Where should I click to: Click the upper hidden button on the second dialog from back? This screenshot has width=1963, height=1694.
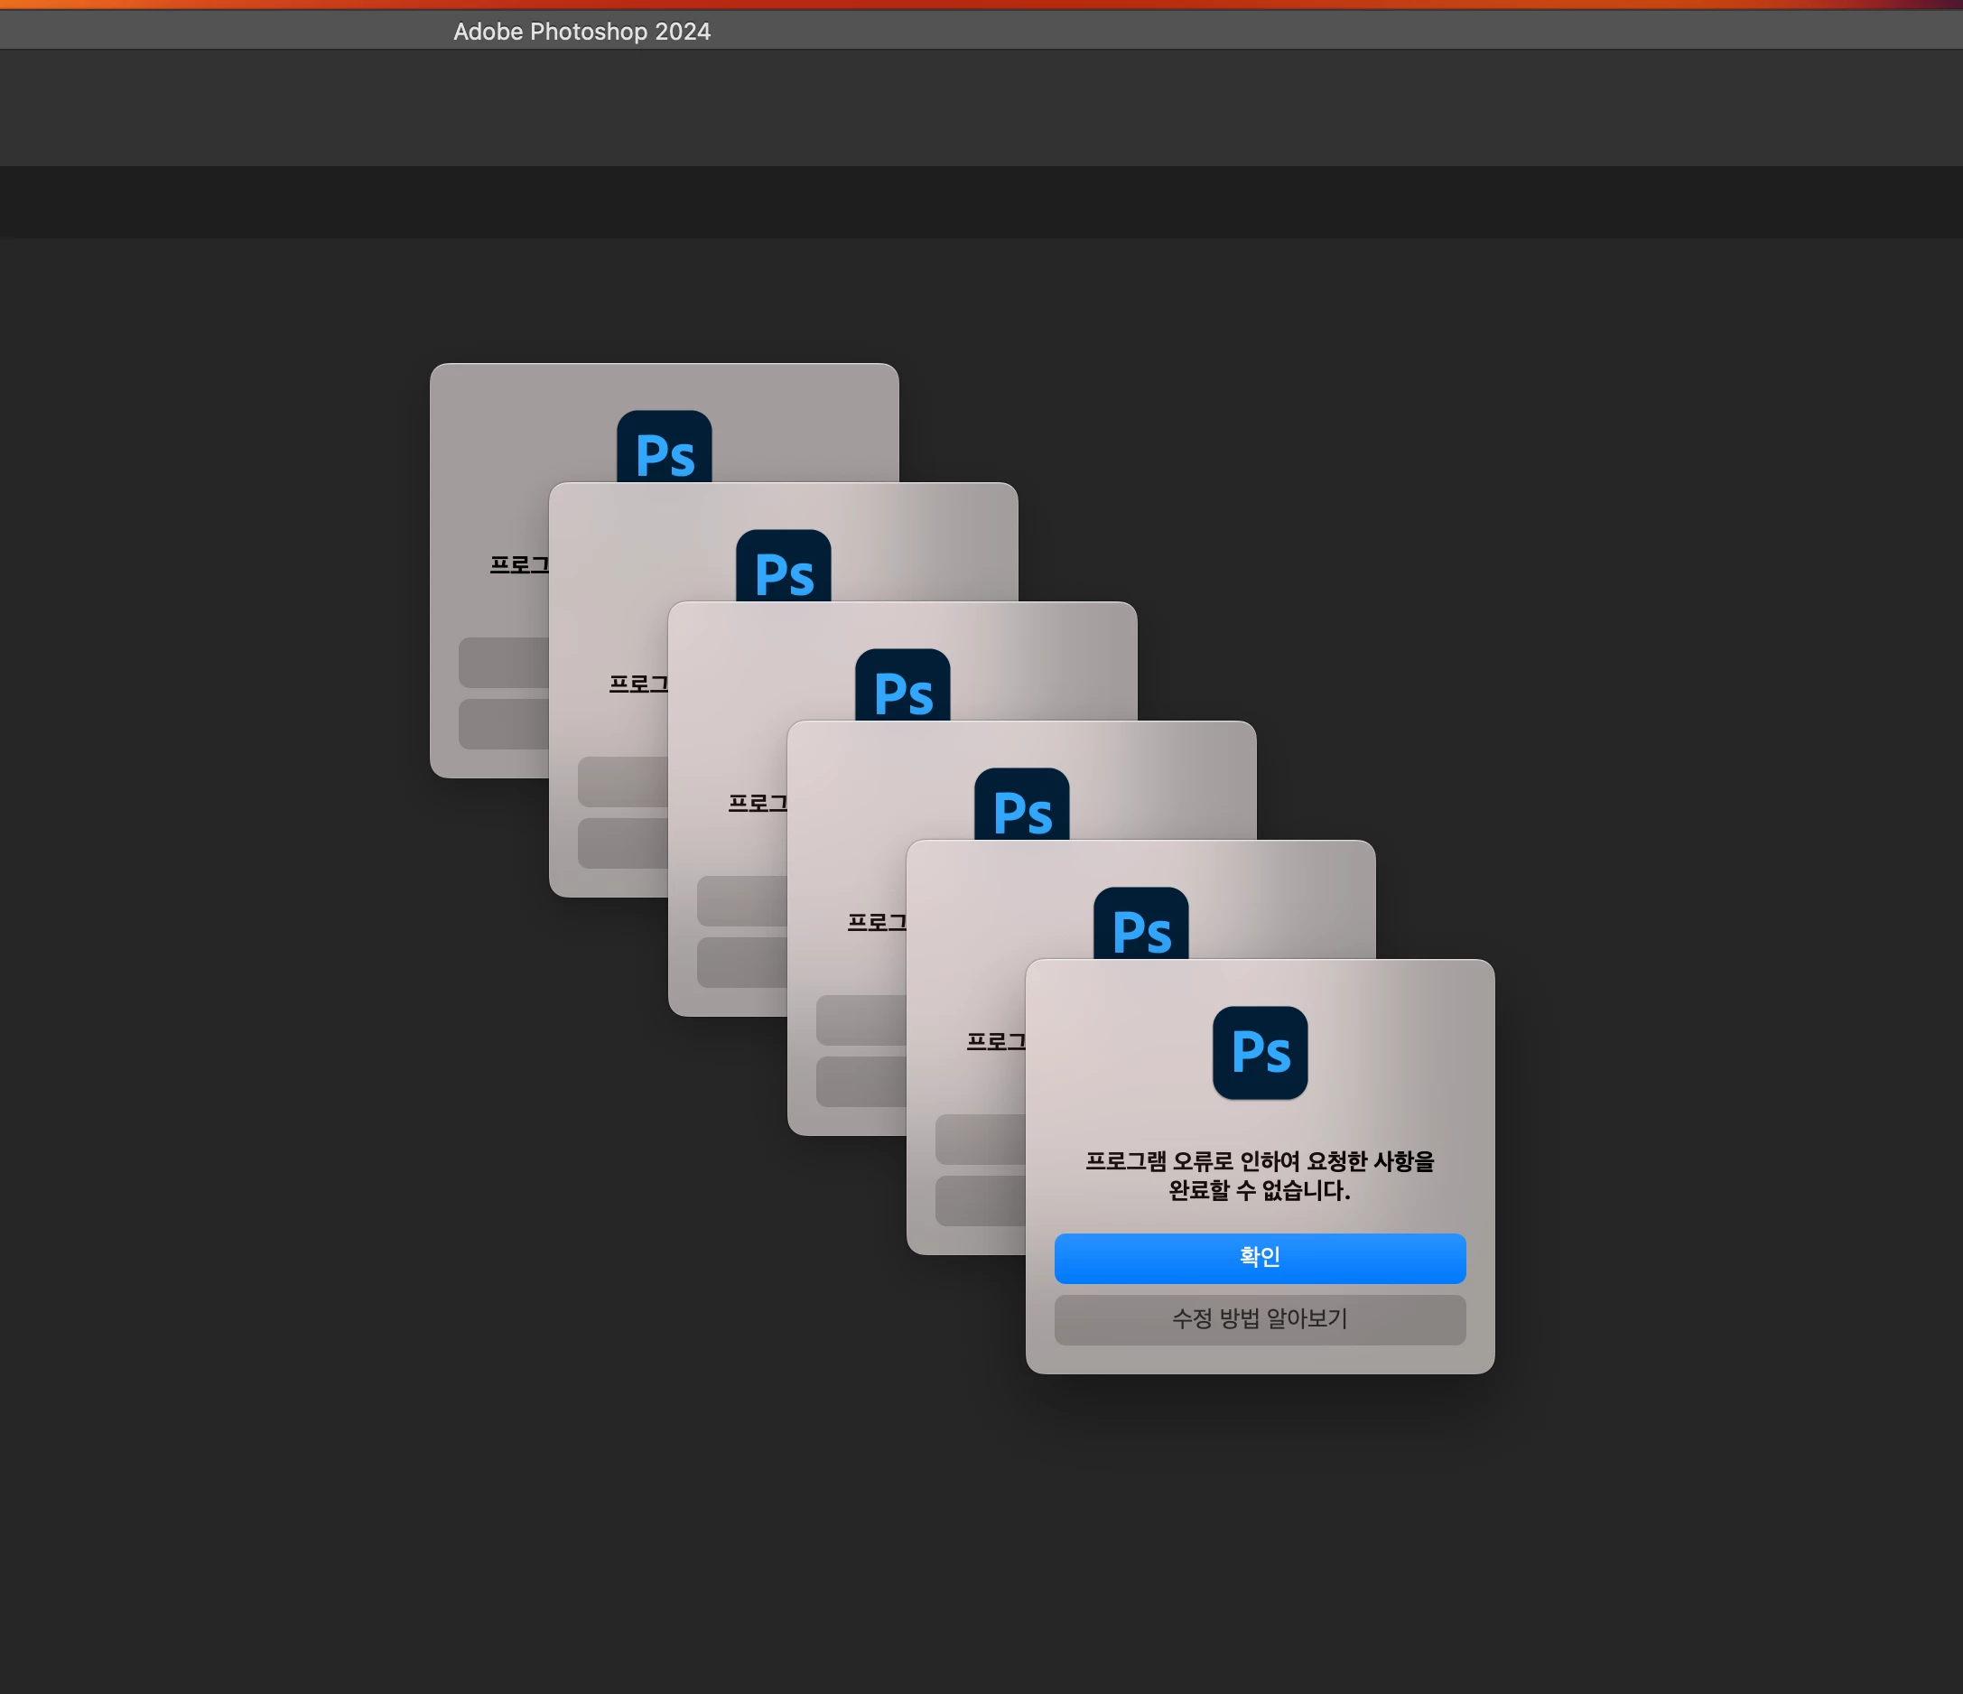[x=622, y=782]
